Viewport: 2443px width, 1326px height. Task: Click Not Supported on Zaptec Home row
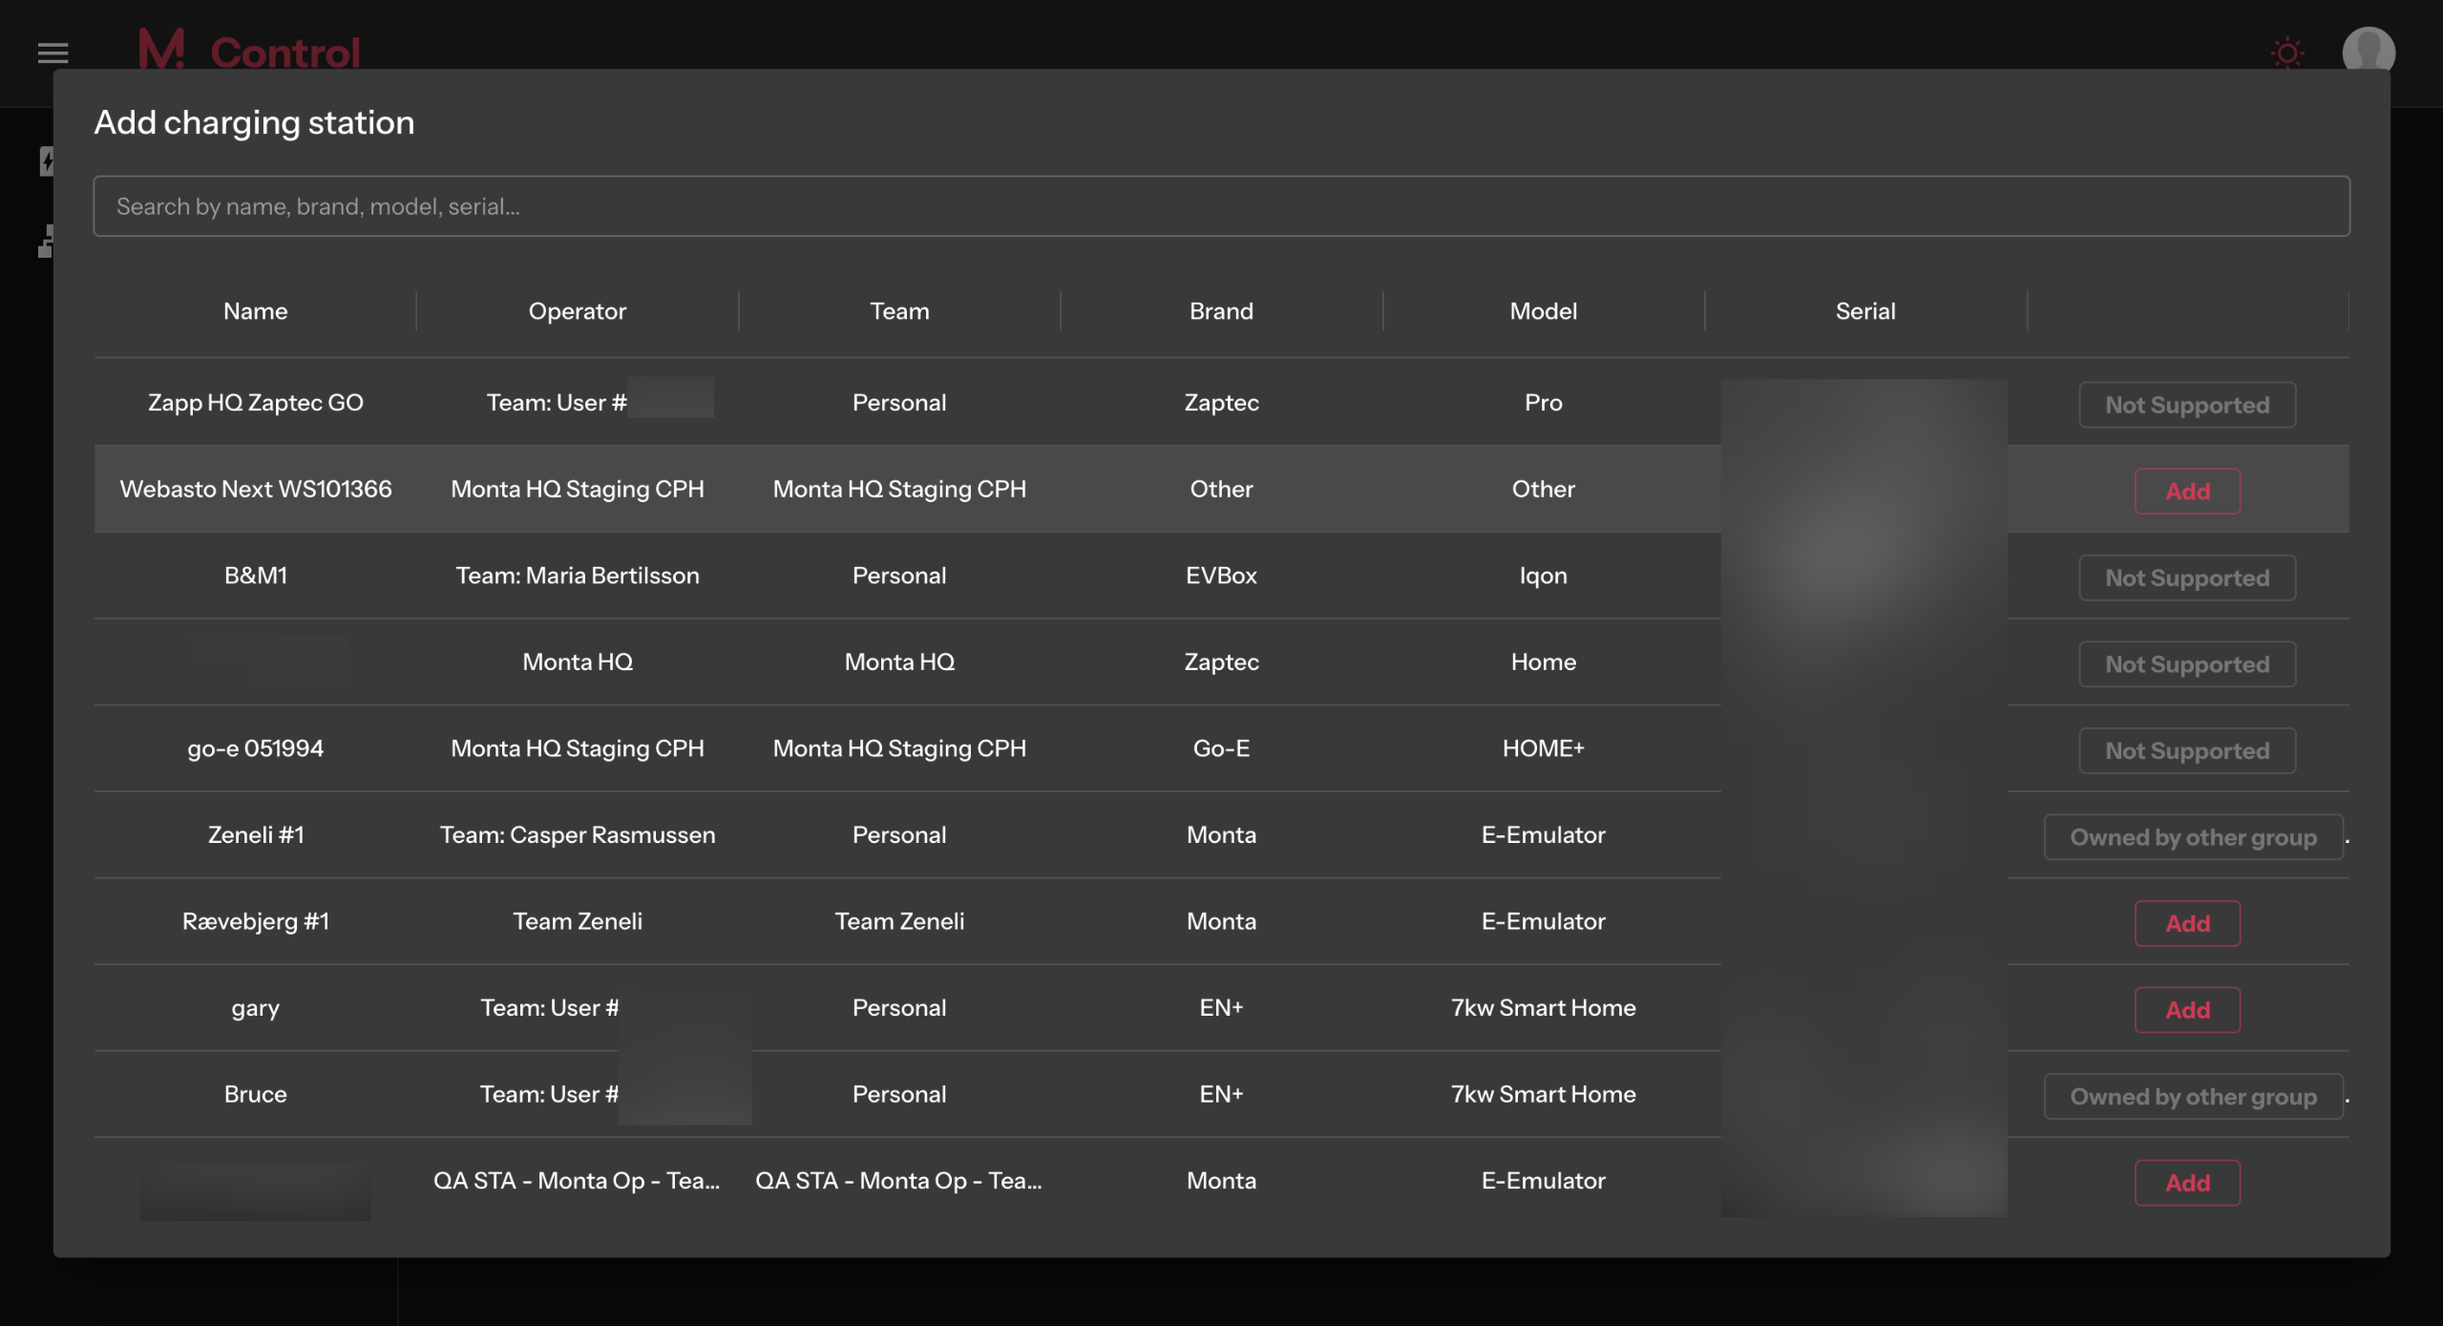click(2186, 664)
